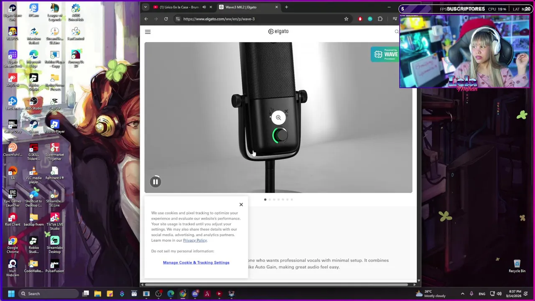Select Supermarket Together desktop icon
Image resolution: width=535 pixels, height=301 pixels.
point(55,152)
